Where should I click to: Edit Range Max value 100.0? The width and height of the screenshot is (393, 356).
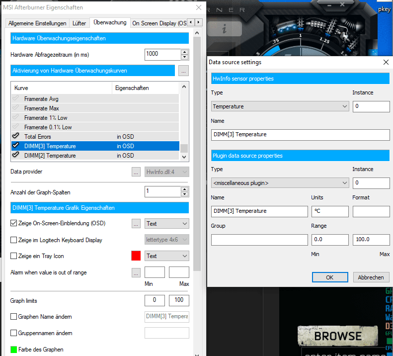click(371, 240)
